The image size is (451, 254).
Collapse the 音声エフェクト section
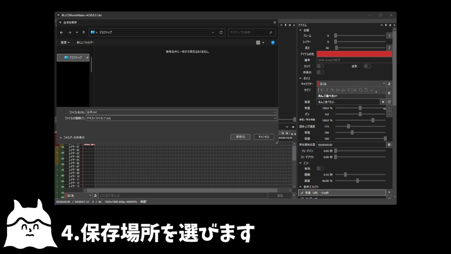pyautogui.click(x=300, y=187)
